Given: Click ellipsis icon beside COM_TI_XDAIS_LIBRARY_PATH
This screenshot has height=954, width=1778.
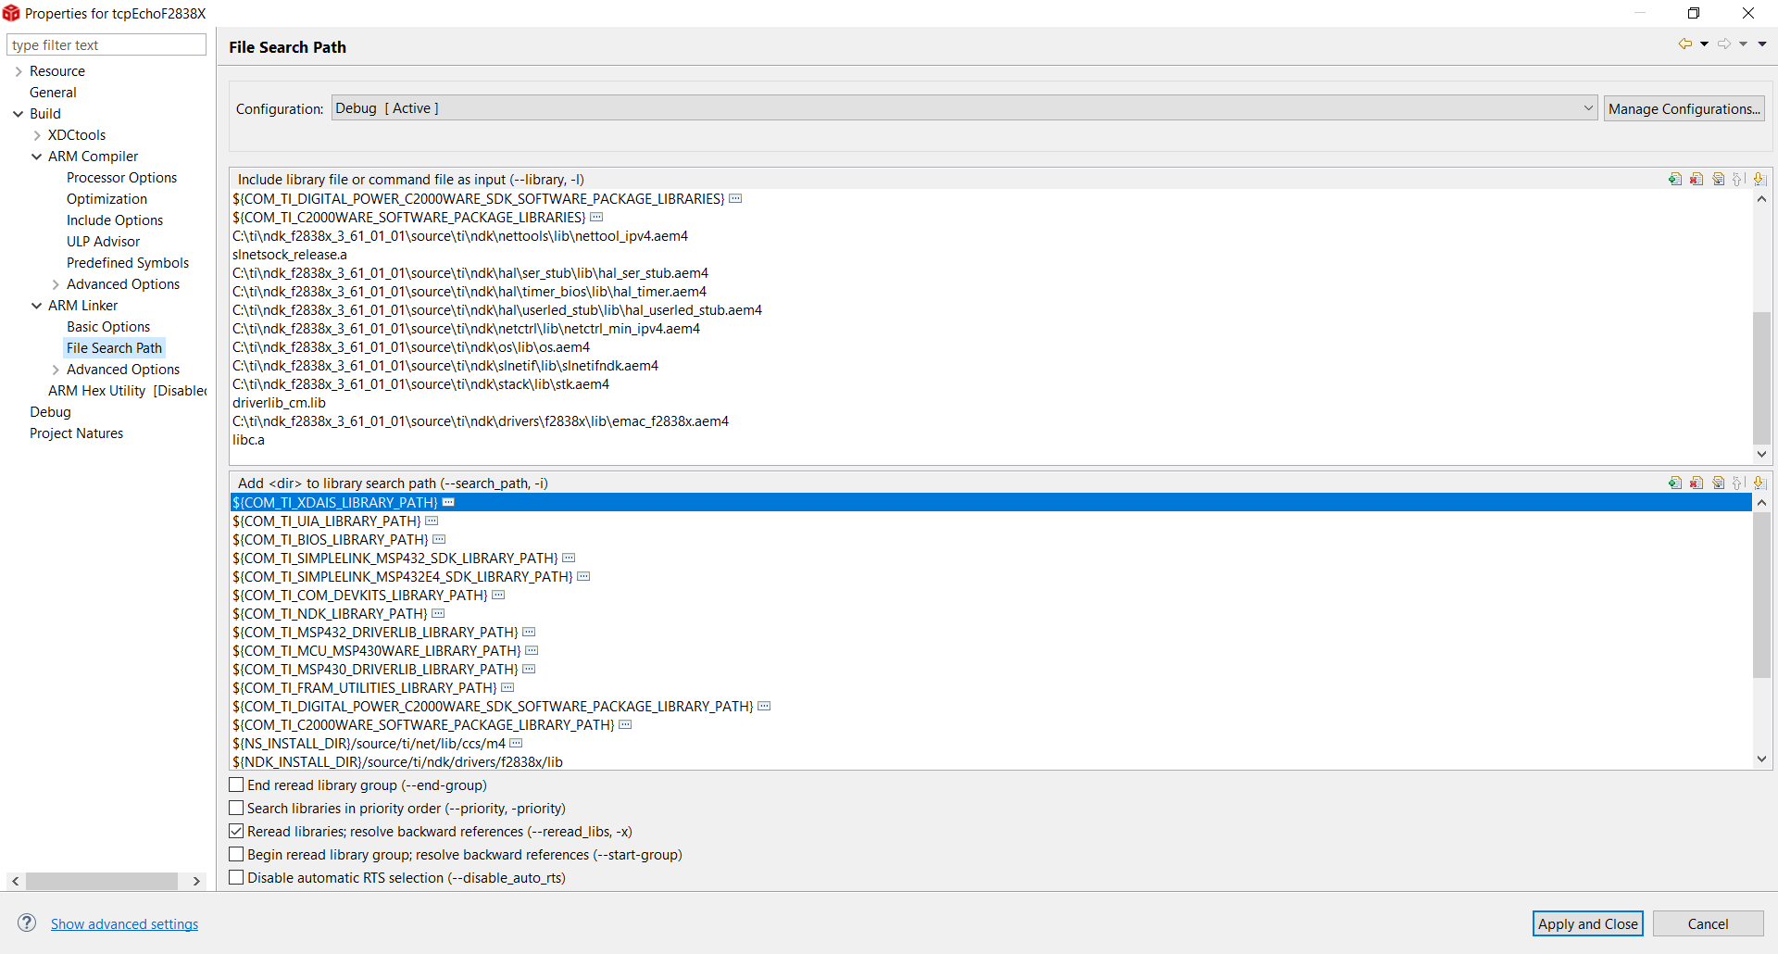Looking at the screenshot, I should (x=448, y=503).
